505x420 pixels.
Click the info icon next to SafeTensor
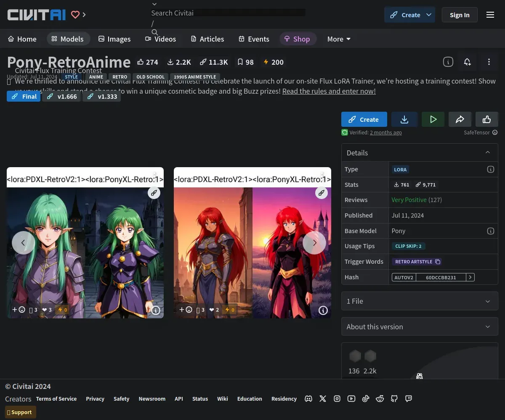click(495, 132)
